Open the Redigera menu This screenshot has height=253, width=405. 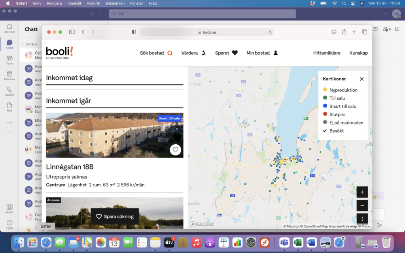point(55,3)
